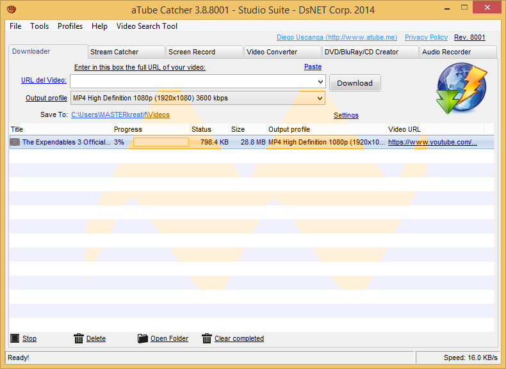Image resolution: width=506 pixels, height=369 pixels.
Task: Minimize the aTube Catcher window
Action: click(x=447, y=8)
